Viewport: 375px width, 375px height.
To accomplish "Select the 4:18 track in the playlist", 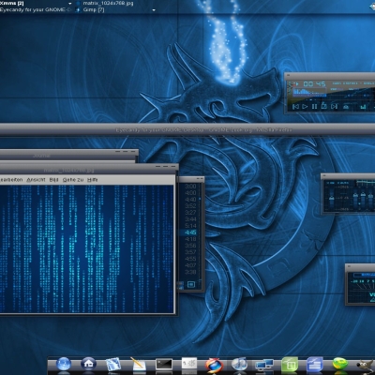I will pyautogui.click(x=190, y=239).
